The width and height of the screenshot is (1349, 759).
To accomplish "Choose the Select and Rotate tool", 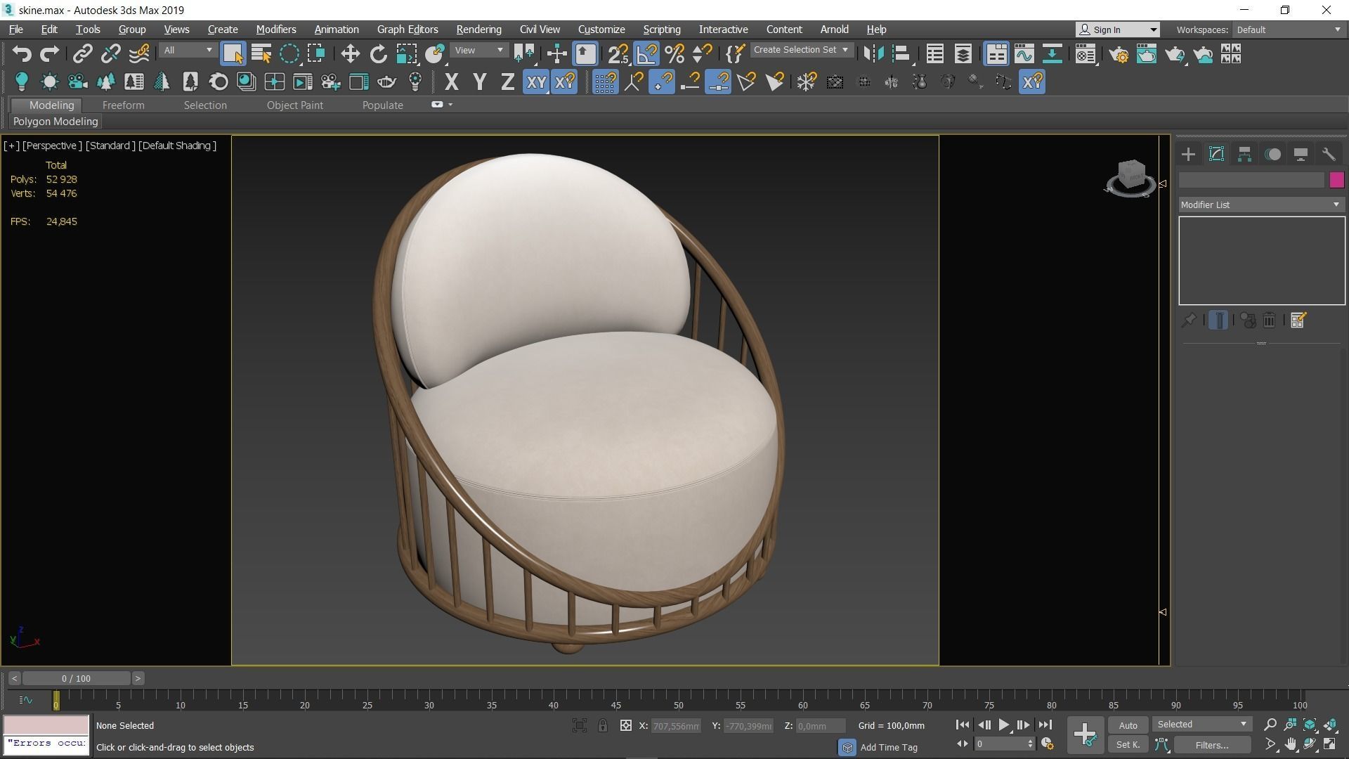I will (x=378, y=54).
